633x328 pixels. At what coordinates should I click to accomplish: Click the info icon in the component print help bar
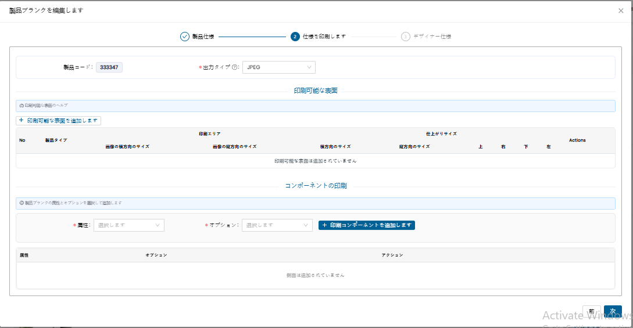22,203
